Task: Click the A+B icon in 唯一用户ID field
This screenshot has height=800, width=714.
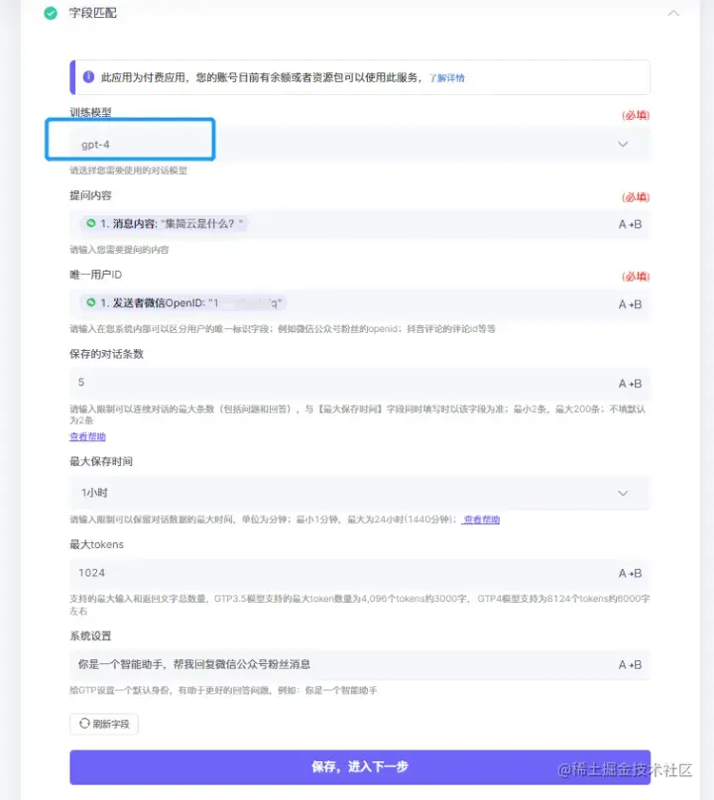Action: coord(630,304)
